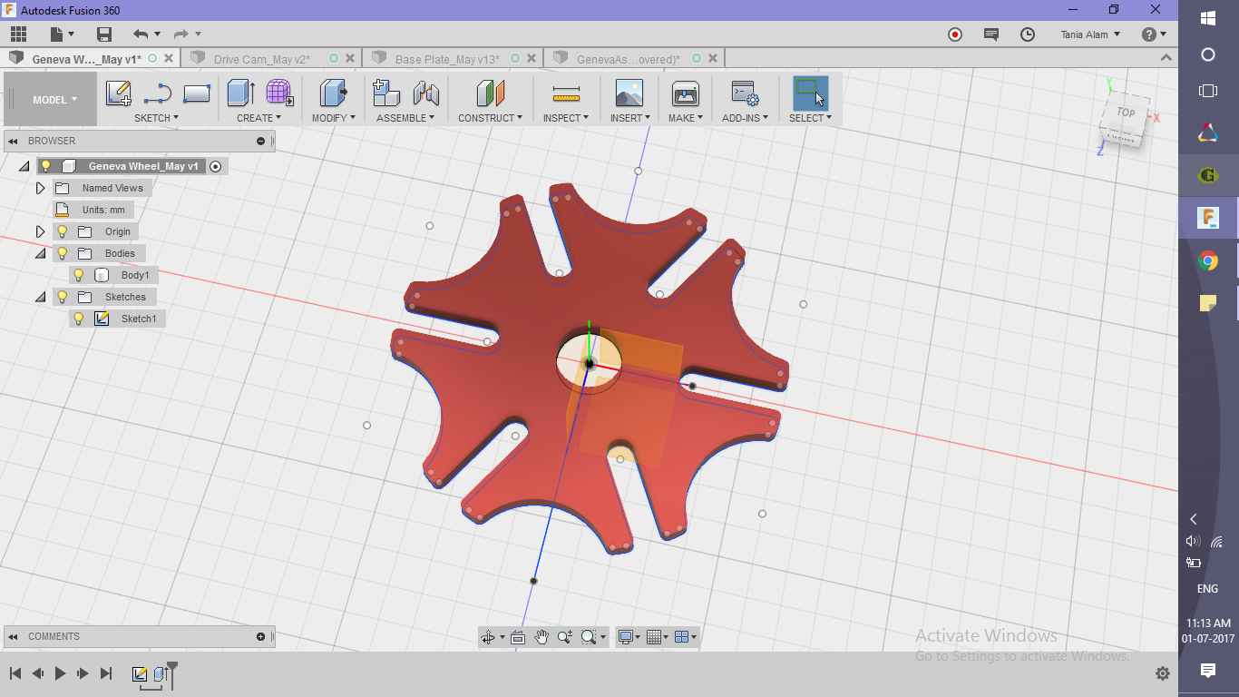The height and width of the screenshot is (697, 1239).
Task: Select the Extrude tool
Action: [240, 93]
